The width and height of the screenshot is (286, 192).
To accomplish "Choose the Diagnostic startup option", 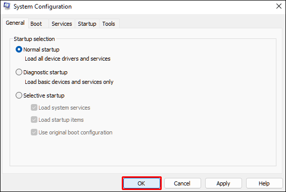I will point(19,72).
